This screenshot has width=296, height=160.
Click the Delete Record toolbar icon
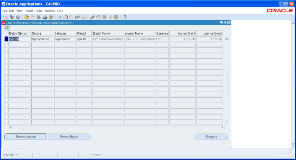83,17
